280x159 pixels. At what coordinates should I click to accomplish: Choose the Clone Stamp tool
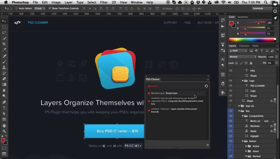pos(4,68)
